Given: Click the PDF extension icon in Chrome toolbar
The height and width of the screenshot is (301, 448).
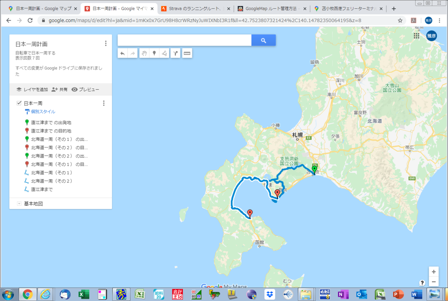Looking at the screenshot, I should point(414,21).
